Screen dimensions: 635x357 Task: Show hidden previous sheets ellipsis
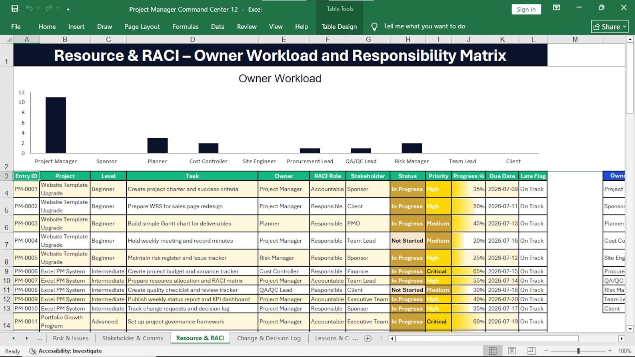40,338
